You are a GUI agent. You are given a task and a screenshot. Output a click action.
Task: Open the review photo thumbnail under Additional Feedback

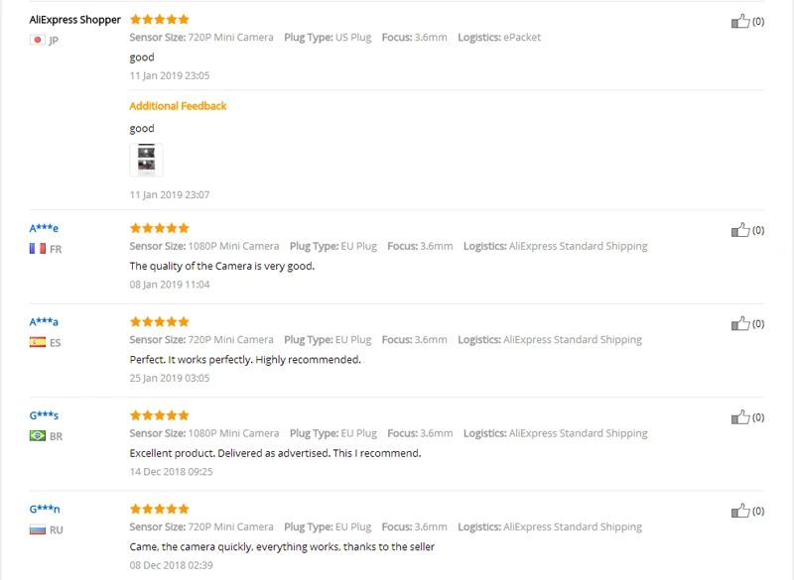coord(146,160)
